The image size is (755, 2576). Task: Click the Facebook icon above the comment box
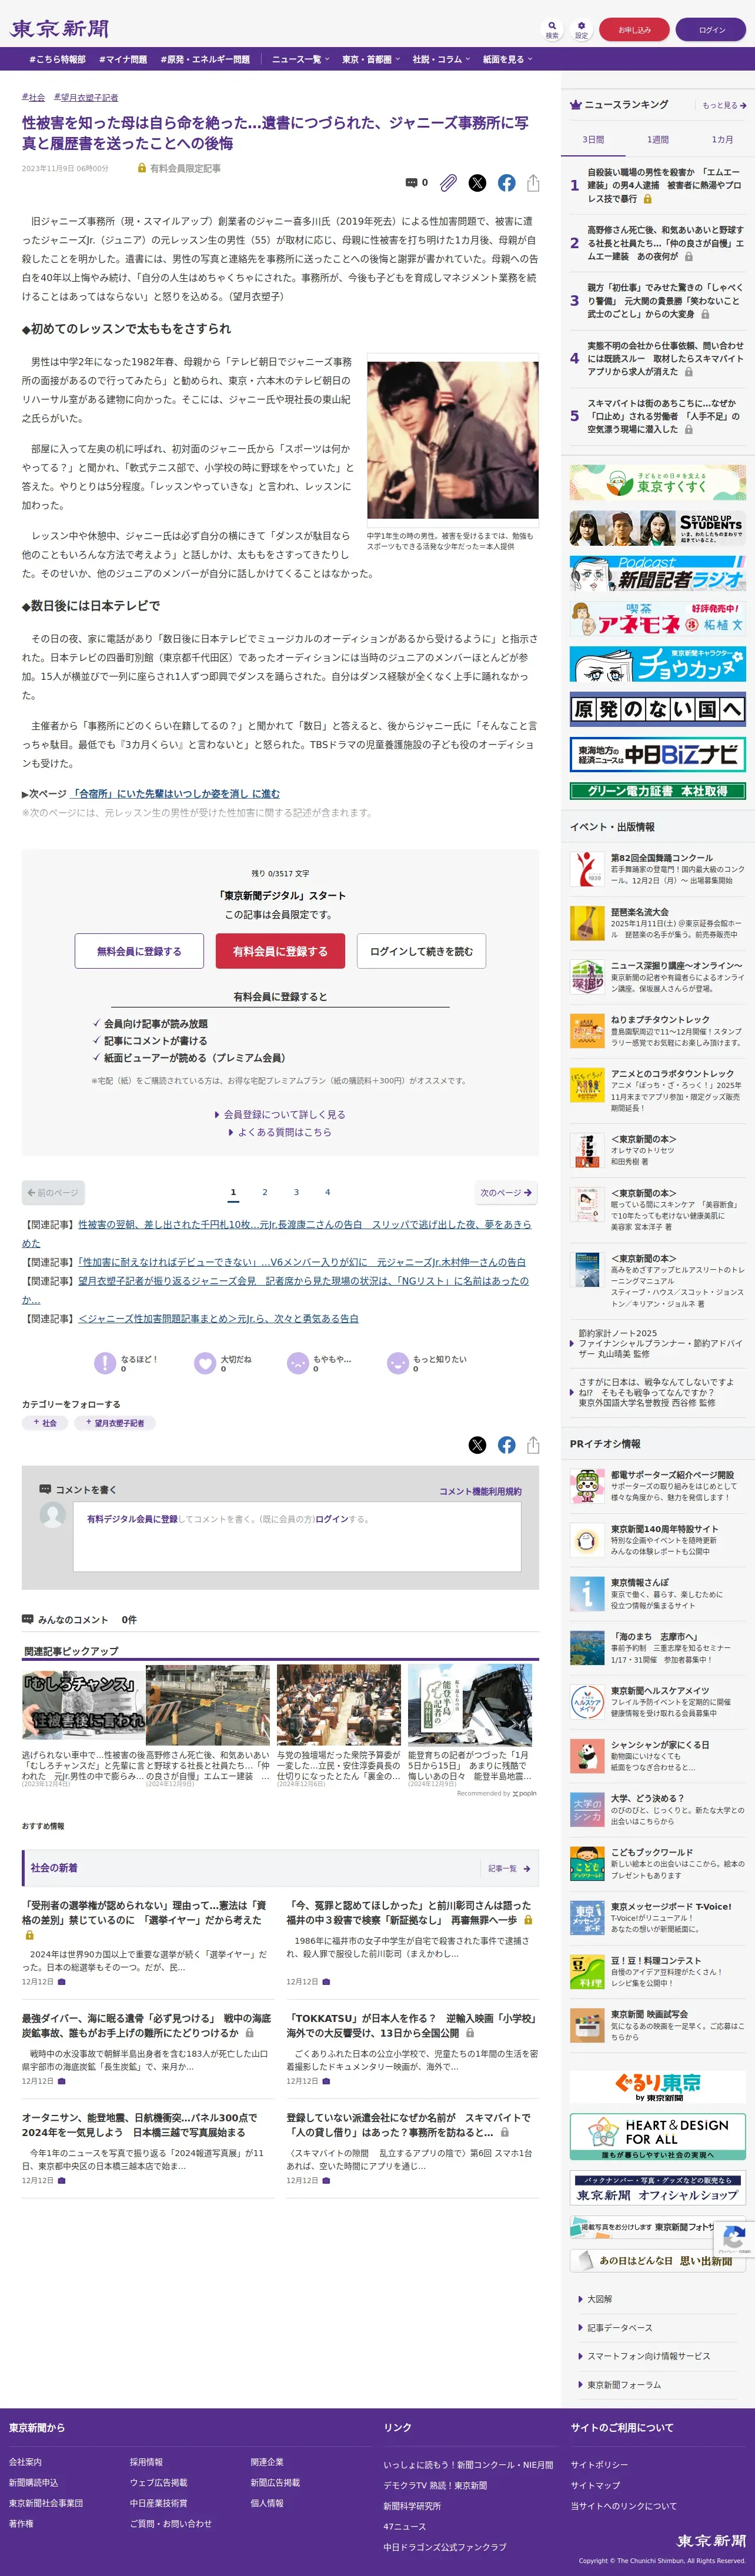[507, 1445]
